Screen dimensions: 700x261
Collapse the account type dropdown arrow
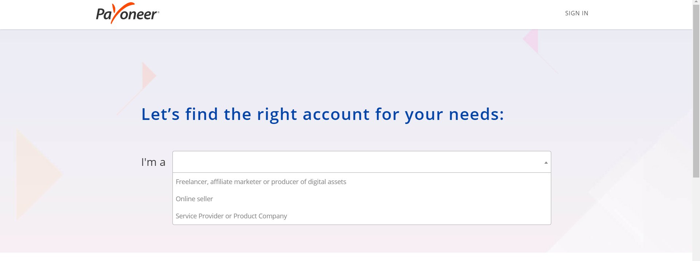pos(546,163)
